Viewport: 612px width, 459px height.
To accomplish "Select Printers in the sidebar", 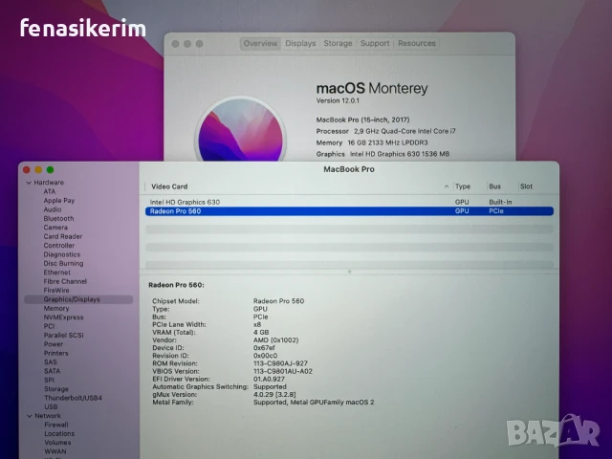I will tap(55, 353).
